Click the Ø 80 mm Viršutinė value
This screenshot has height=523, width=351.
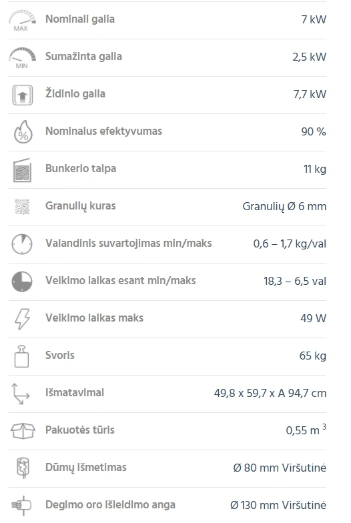click(280, 468)
